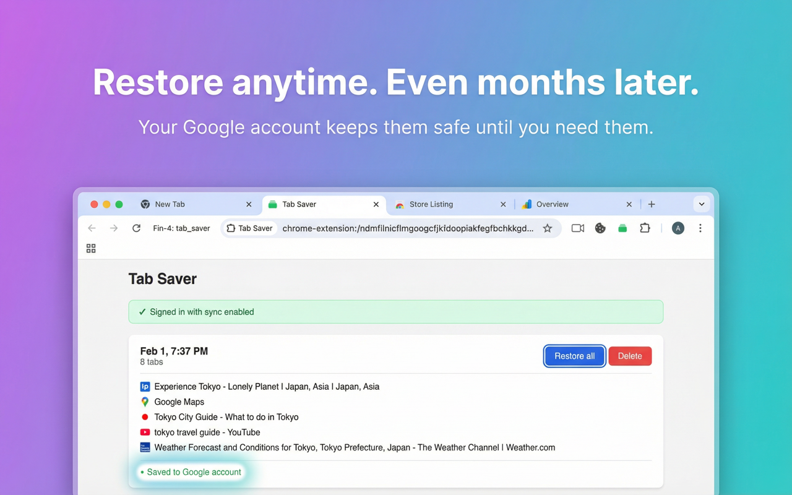Click the tab capture camera icon
Image resolution: width=792 pixels, height=495 pixels.
(x=577, y=228)
